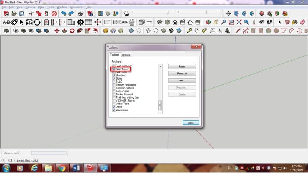The height and width of the screenshot is (173, 308).
Task: Select the red Rotate tool
Action: click(x=72, y=31)
